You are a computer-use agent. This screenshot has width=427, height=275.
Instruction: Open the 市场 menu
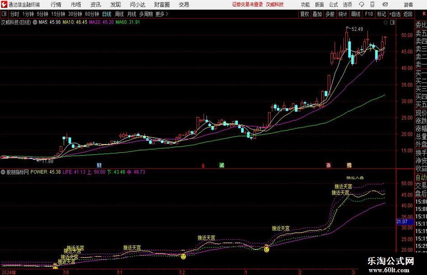point(76,5)
